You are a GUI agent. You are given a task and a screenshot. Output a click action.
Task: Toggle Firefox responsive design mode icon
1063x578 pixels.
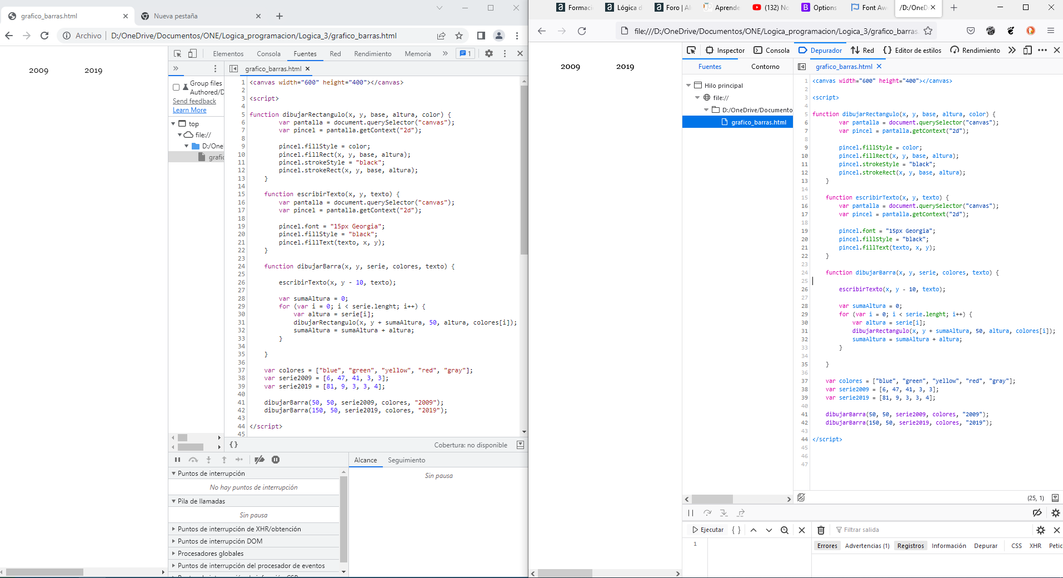pyautogui.click(x=1027, y=50)
